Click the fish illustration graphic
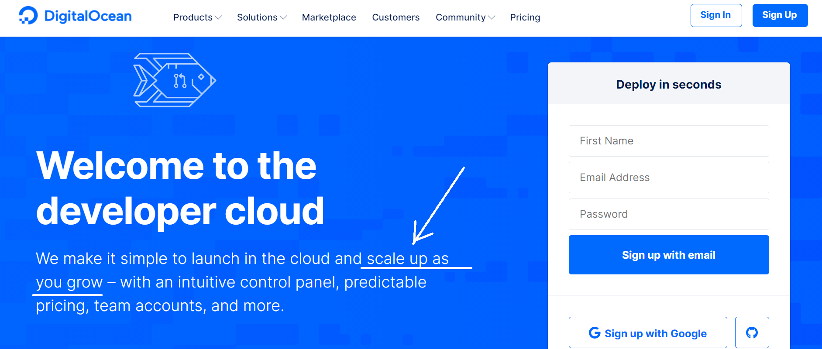Viewport: 822px width, 349px height. coord(175,80)
